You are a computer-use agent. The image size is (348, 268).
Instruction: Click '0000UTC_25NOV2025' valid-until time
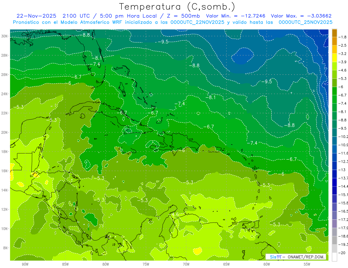point(305,22)
